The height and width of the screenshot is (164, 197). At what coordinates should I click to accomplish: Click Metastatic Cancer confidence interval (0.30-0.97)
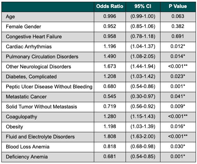(x=143, y=96)
